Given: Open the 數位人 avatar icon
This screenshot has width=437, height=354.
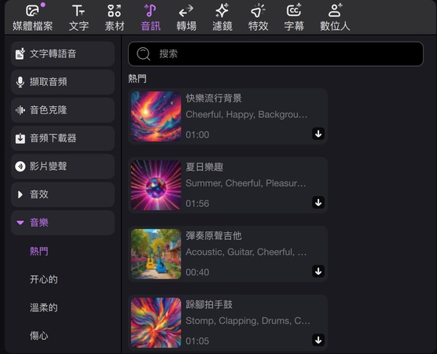Looking at the screenshot, I should point(335,10).
